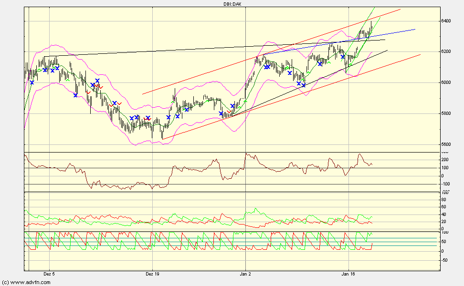
Task: Click the red check marker above Jan 2 candles
Action: click(229, 111)
